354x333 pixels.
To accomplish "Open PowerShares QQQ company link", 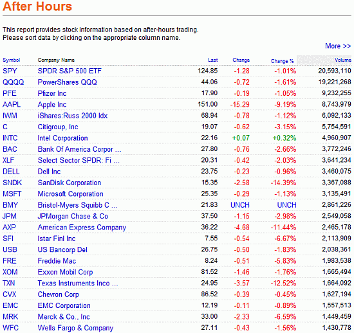I will click(x=68, y=82).
